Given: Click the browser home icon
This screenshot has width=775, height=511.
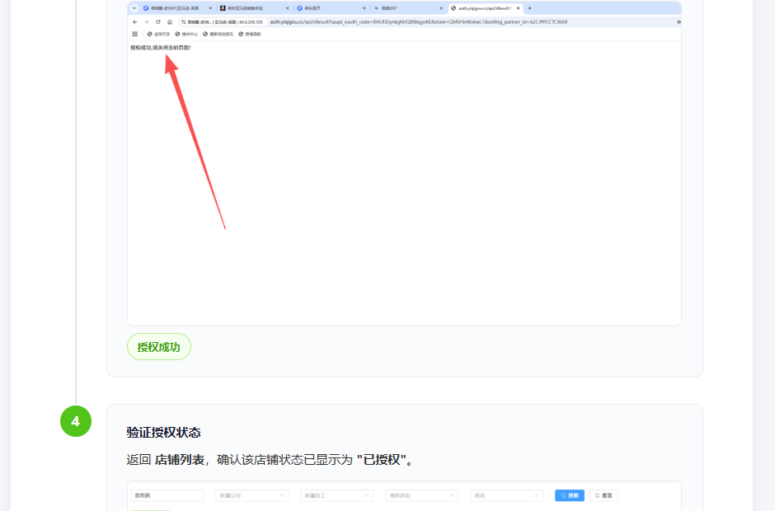Looking at the screenshot, I should pos(170,22).
